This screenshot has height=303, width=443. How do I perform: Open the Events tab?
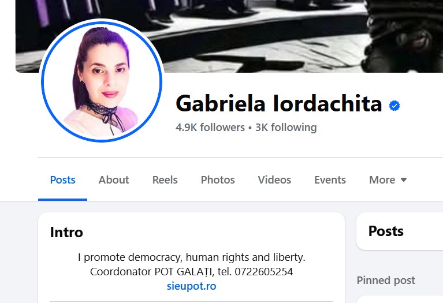[330, 180]
